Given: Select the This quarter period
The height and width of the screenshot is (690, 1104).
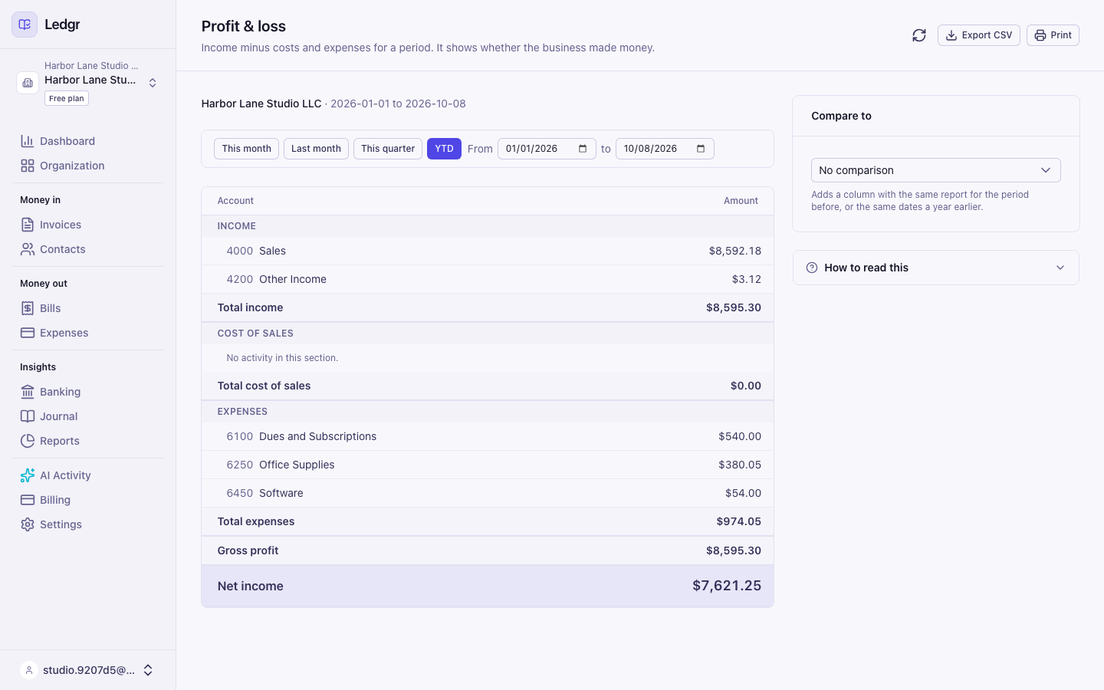Looking at the screenshot, I should point(388,149).
